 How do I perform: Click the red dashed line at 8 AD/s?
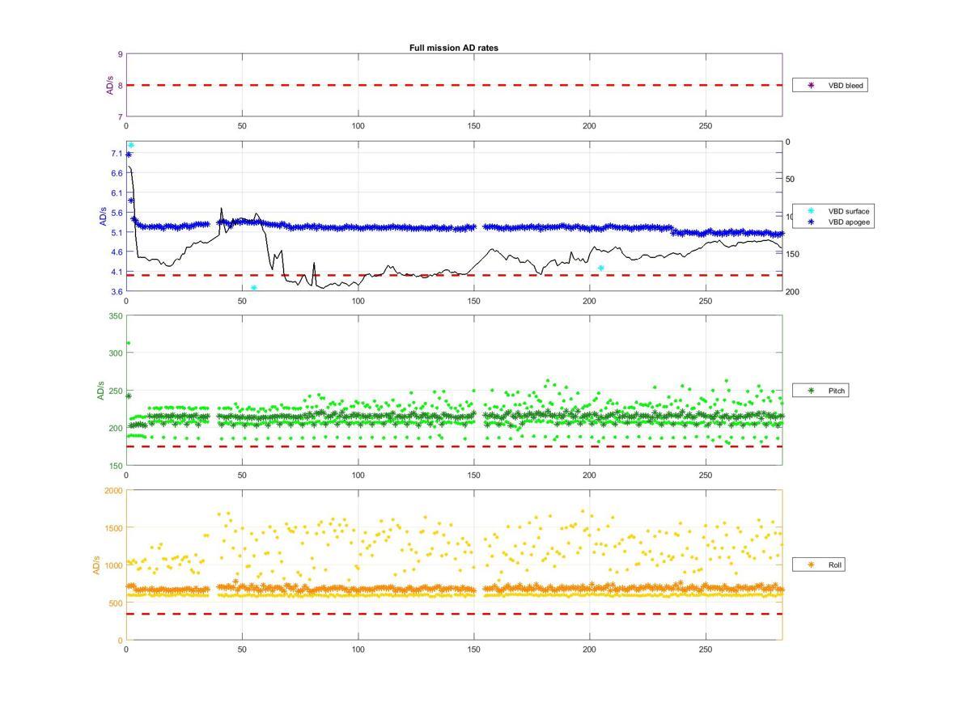click(x=454, y=85)
